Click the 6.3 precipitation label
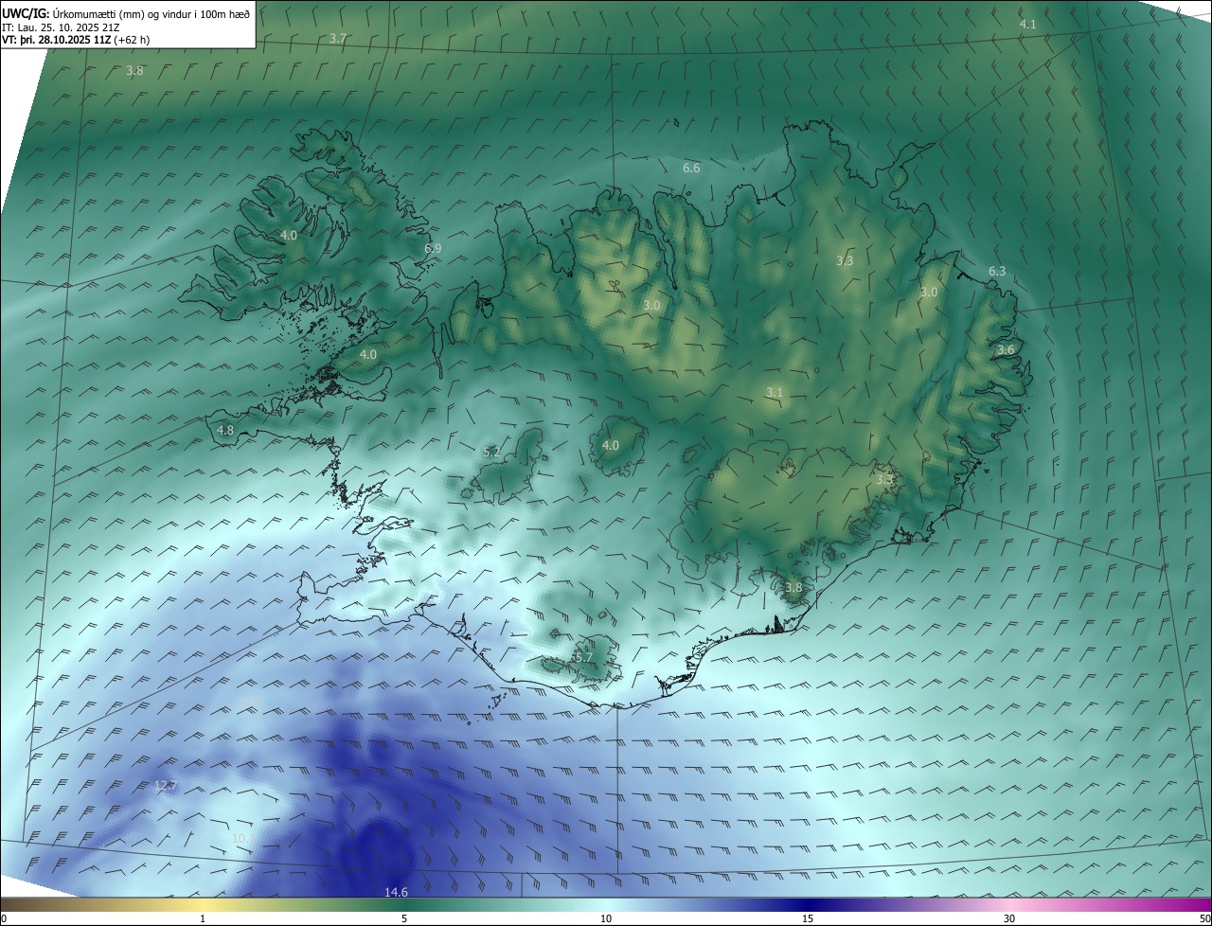 [x=997, y=272]
